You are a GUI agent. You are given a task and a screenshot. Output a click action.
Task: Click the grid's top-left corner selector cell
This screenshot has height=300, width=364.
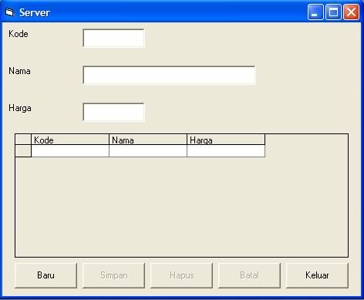23,140
